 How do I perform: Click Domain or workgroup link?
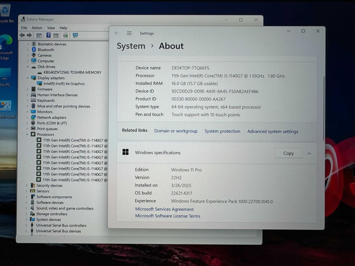click(176, 131)
